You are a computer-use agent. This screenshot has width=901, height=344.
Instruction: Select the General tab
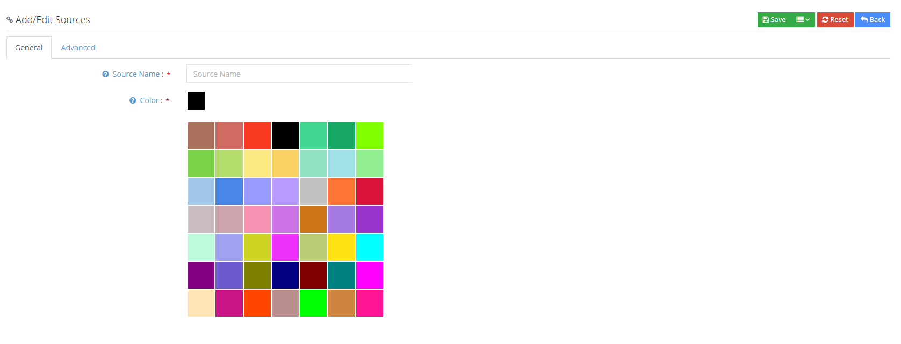29,48
